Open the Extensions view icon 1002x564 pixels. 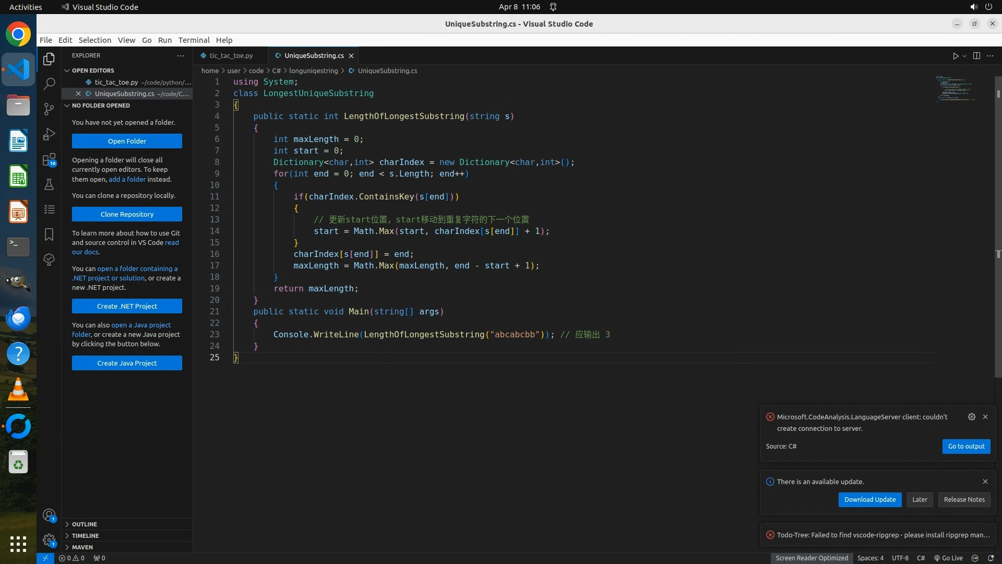49,159
